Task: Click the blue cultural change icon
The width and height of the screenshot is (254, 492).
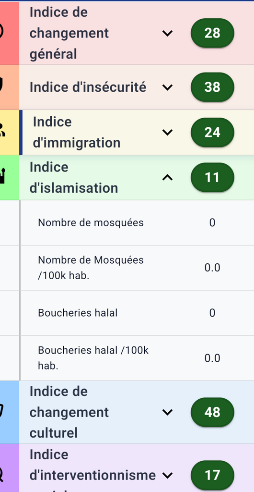Action: click(x=1, y=411)
